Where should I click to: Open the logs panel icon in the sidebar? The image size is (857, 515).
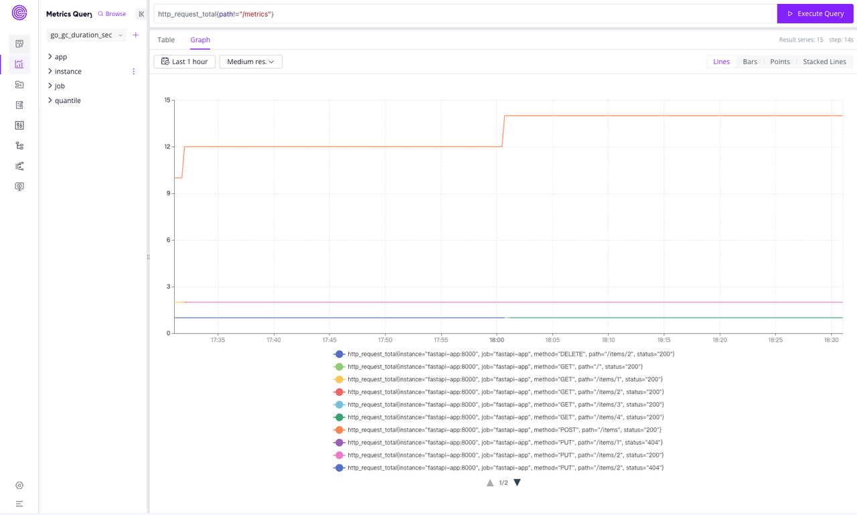[19, 84]
